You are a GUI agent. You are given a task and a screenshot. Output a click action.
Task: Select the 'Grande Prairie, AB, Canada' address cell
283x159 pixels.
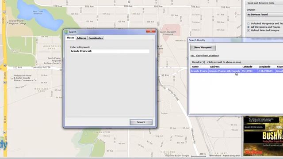coord(225,71)
